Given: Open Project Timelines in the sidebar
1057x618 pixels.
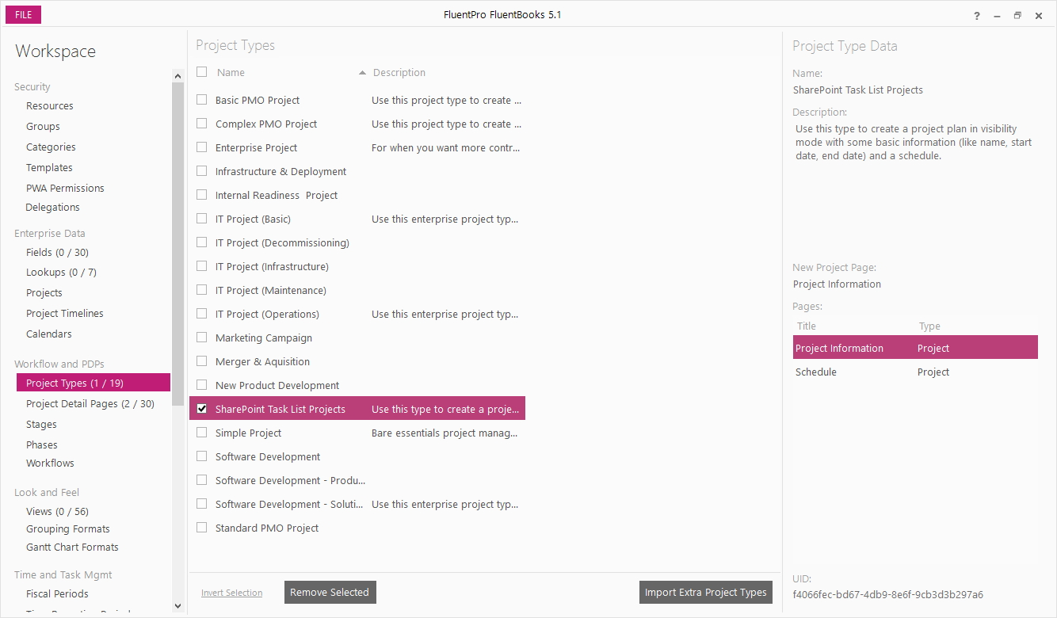Looking at the screenshot, I should (x=65, y=314).
